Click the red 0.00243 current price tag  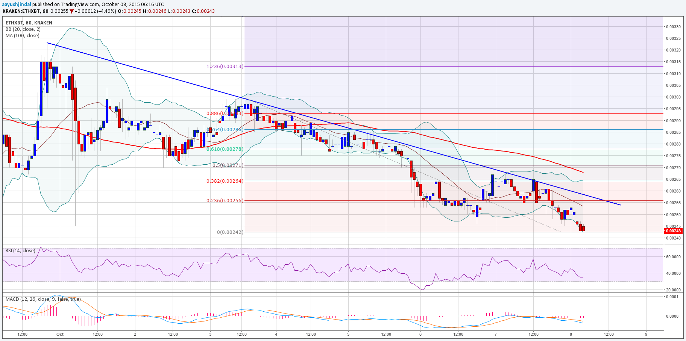[673, 231]
